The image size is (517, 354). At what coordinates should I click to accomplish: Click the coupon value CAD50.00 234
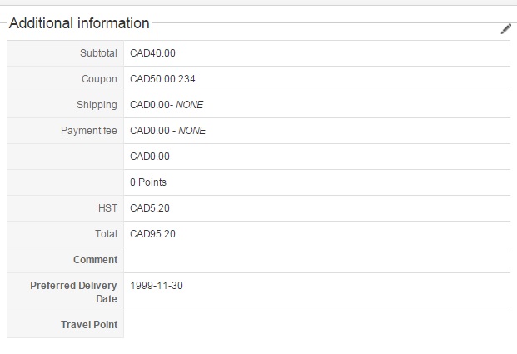[x=162, y=79]
